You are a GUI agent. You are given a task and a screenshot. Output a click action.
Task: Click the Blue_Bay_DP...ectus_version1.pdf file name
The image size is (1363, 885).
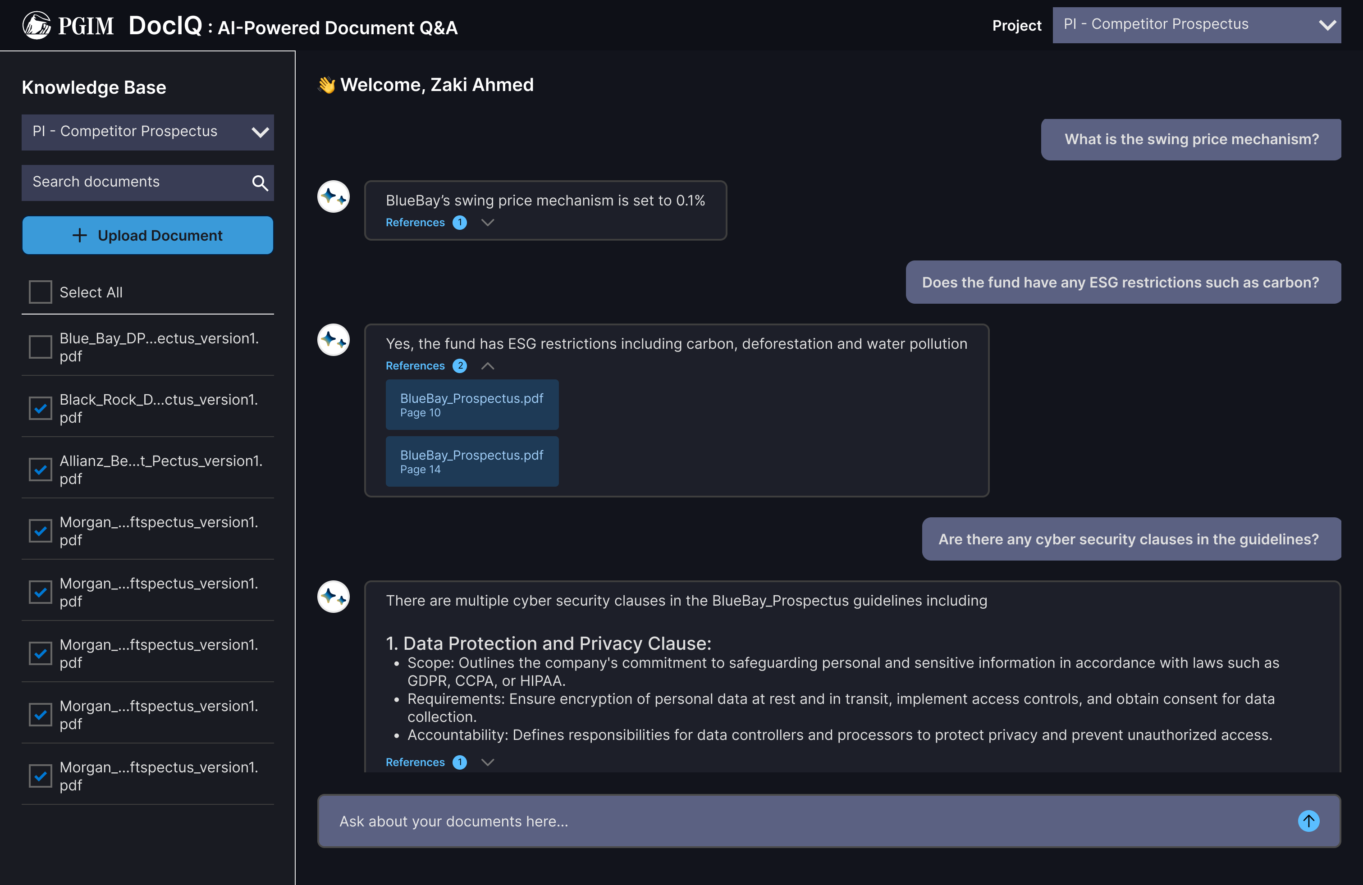[159, 347]
